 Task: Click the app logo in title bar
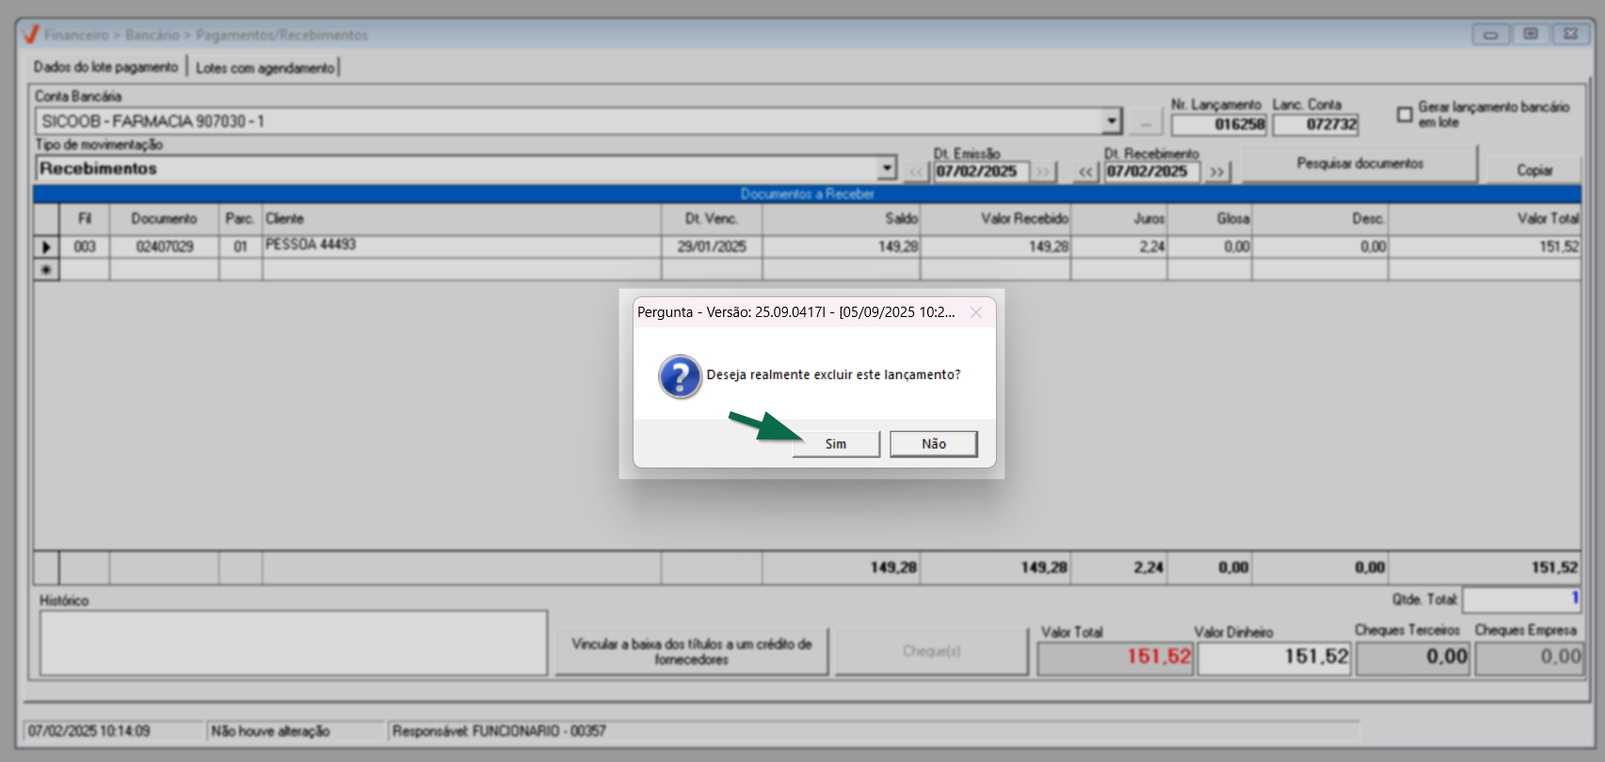point(30,35)
